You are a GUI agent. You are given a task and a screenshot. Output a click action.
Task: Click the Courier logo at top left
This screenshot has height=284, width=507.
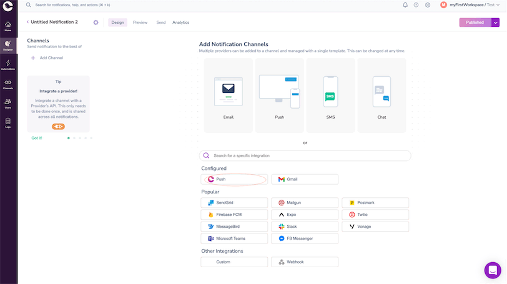click(x=7, y=6)
